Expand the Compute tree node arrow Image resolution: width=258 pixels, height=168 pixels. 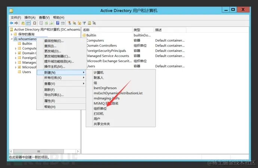coord(16,48)
